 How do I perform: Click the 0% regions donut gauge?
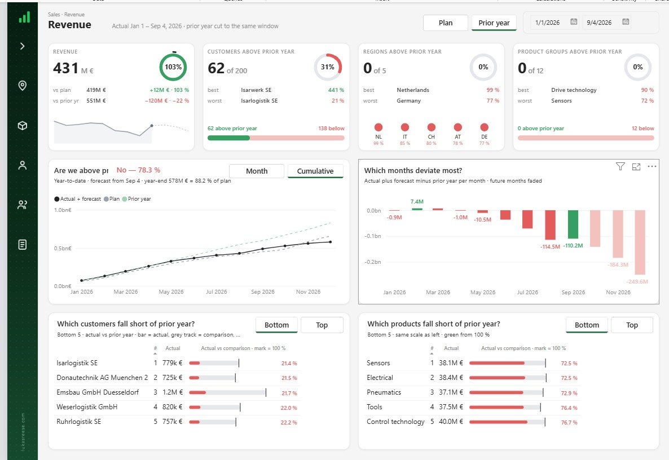[483, 67]
